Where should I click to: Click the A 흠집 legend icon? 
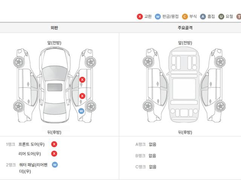(x=203, y=16)
